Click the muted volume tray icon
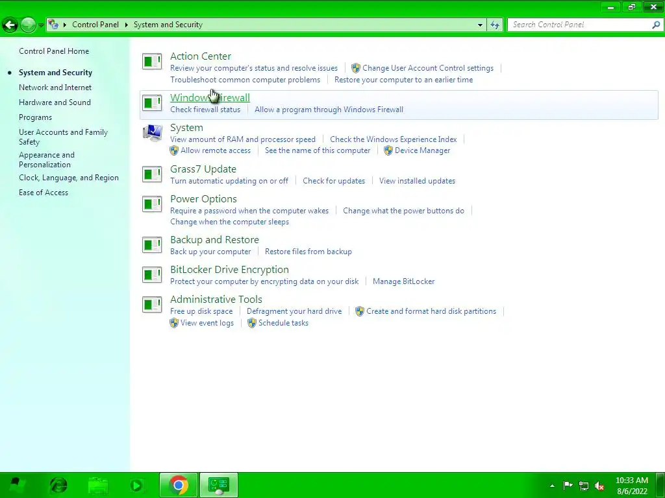 [599, 486]
